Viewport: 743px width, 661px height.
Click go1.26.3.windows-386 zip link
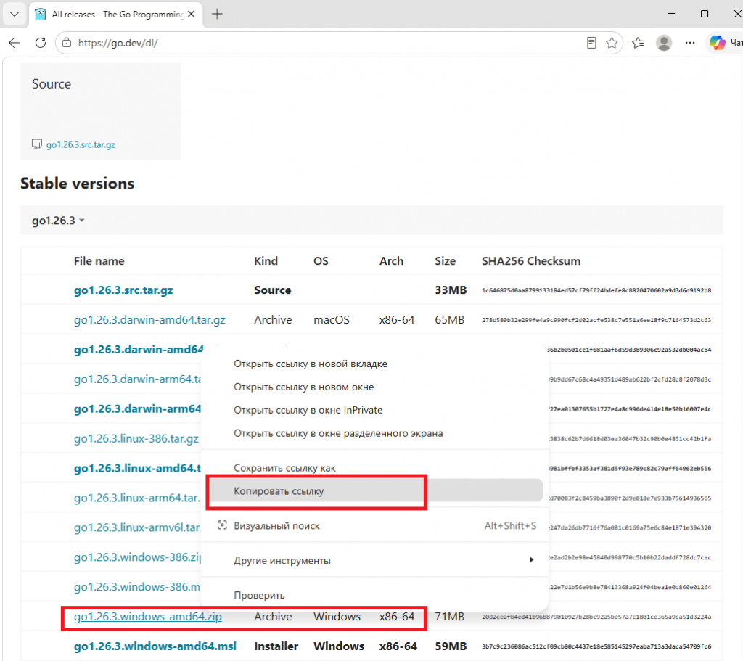[x=137, y=557]
